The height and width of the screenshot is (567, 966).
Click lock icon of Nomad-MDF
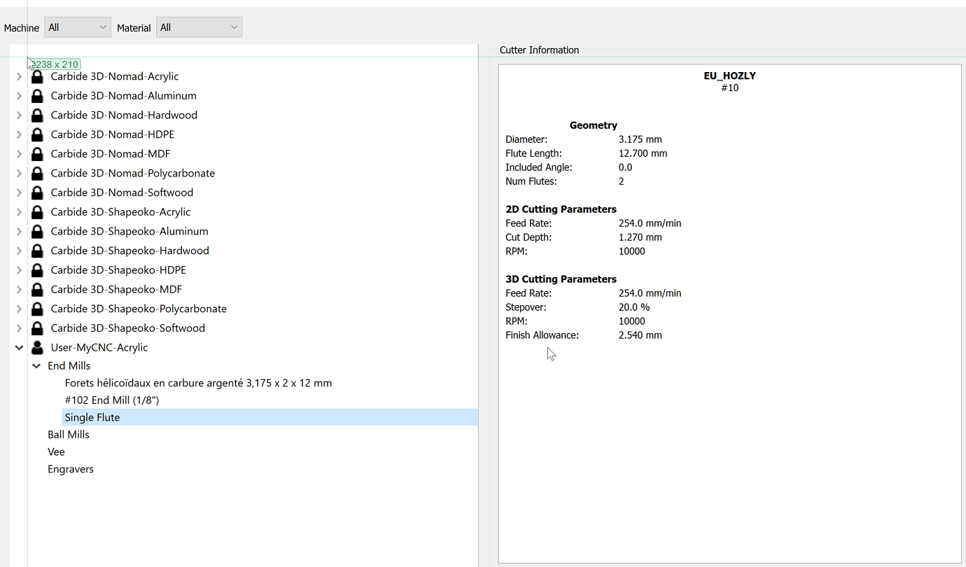(38, 154)
